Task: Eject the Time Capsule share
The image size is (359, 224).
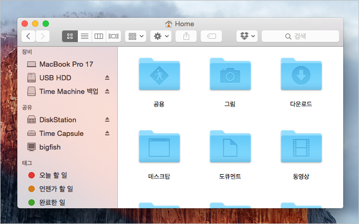Action: coord(107,133)
